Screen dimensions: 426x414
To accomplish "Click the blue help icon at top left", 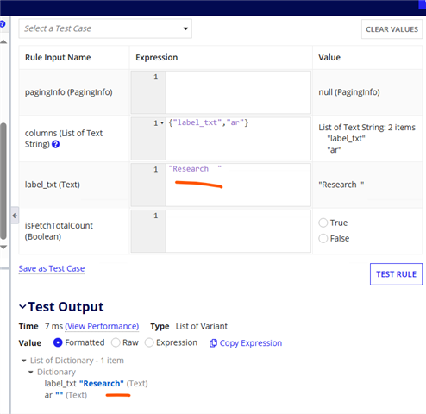I will click(x=3, y=24).
